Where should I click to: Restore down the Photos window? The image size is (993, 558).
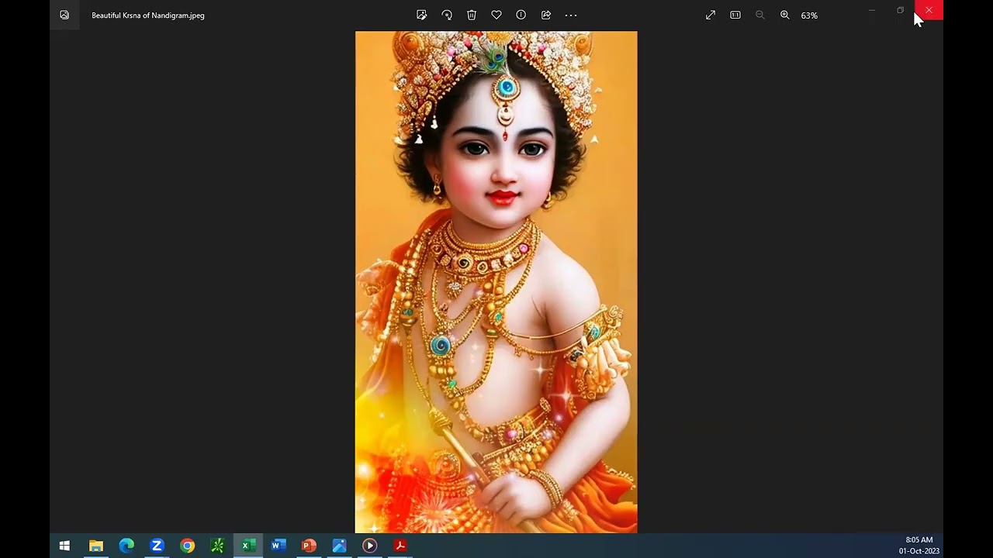coord(900,10)
